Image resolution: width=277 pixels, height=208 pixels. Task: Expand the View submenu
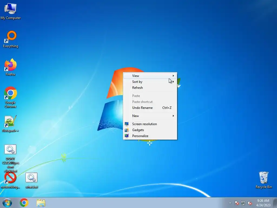pos(150,76)
